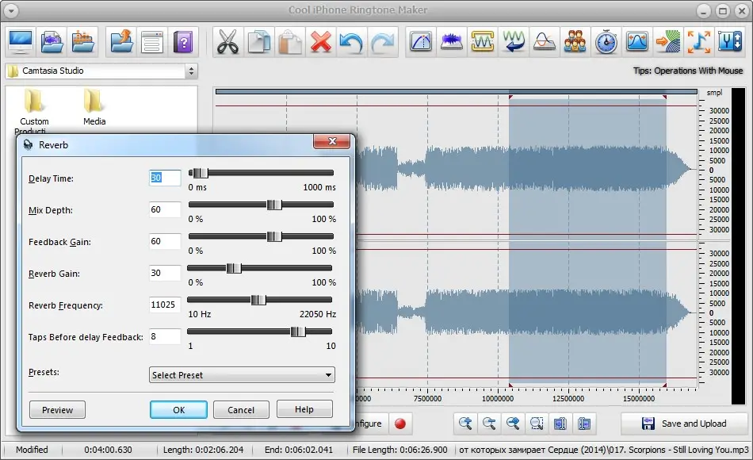The height and width of the screenshot is (460, 753).
Task: Paste from the clipboard icon
Action: (x=289, y=42)
